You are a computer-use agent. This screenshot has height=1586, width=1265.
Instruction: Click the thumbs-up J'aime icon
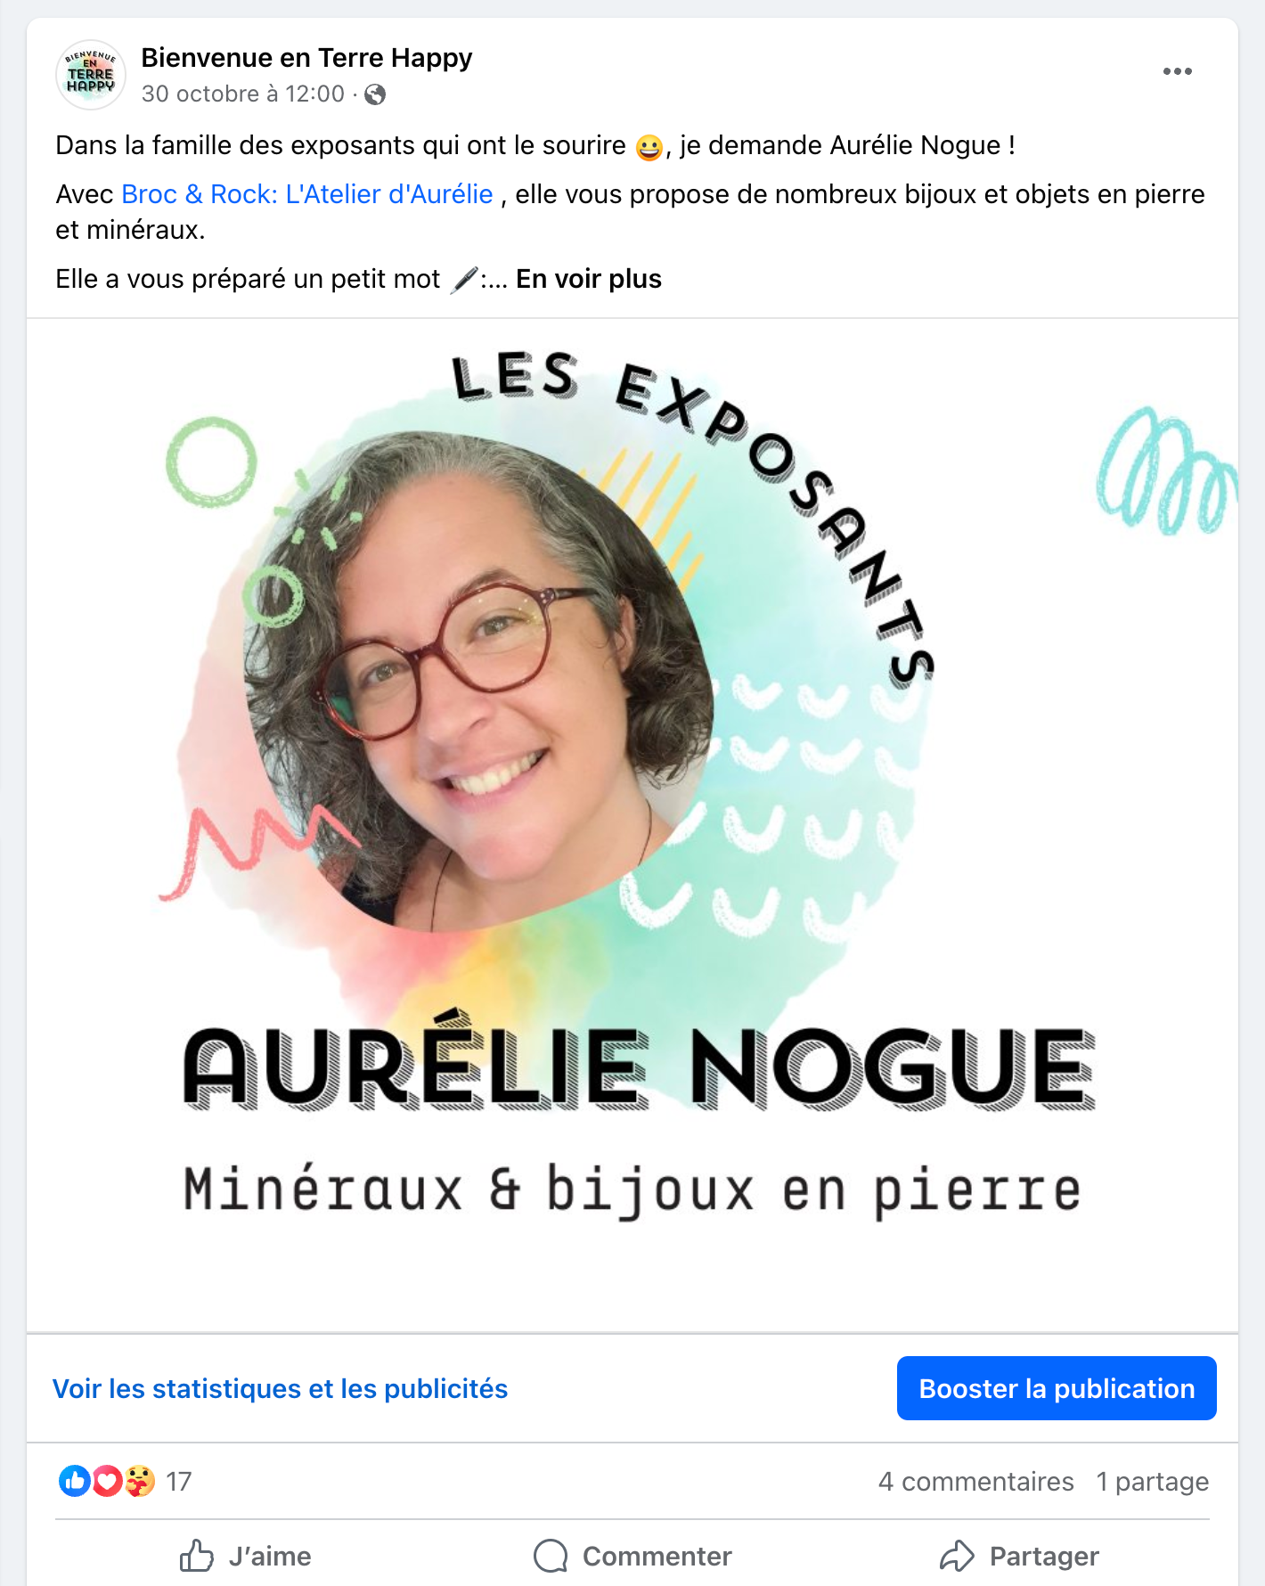pyautogui.click(x=197, y=1556)
